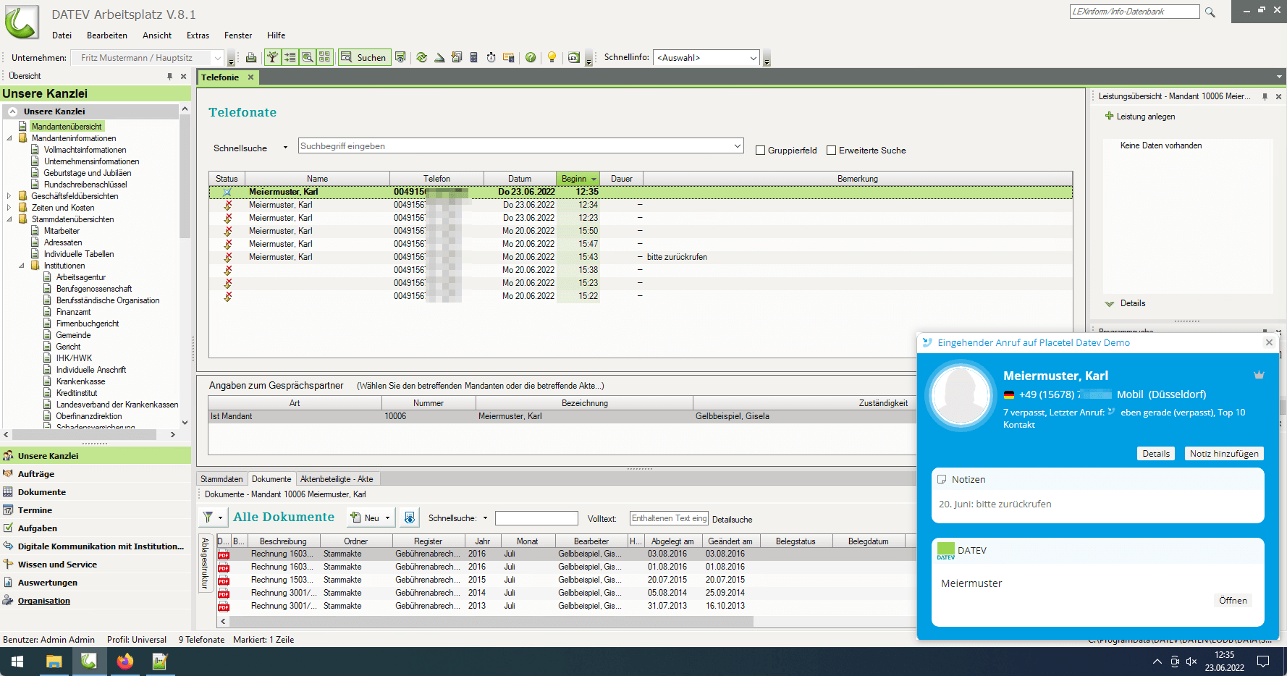Click the yellow light bulb tip icon
The height and width of the screenshot is (676, 1287).
point(552,57)
